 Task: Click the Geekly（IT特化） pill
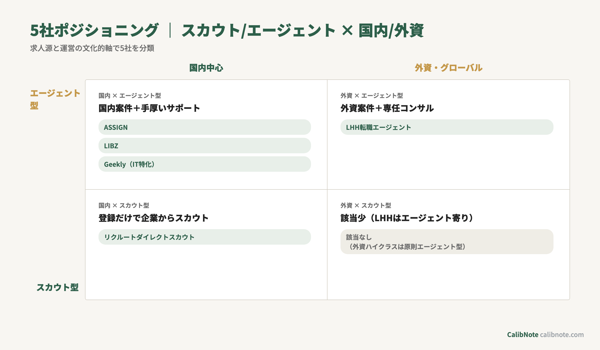[x=204, y=164]
